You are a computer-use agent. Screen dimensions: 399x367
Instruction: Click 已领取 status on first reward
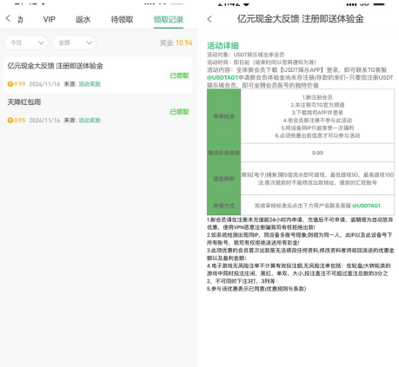179,75
